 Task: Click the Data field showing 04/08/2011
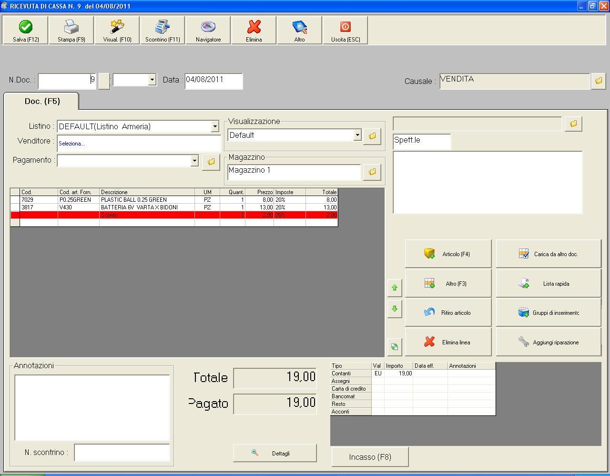213,81
